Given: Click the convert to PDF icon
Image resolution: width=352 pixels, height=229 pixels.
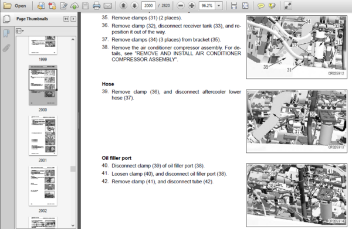Looking at the screenshot, I should coord(52,6).
